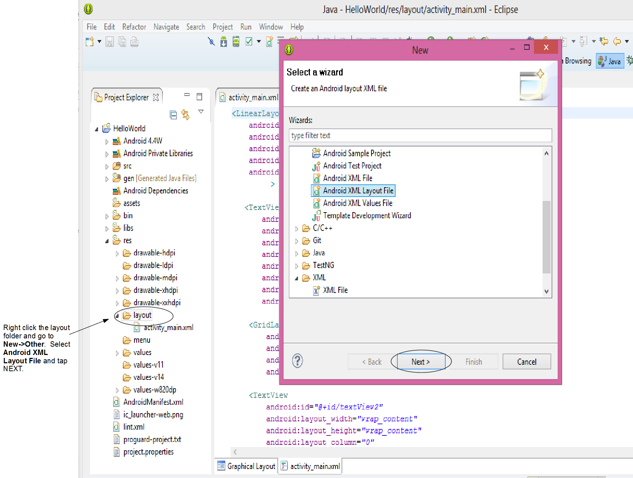Viewport: 633px width, 478px height.
Task: Expand the values folder
Action: click(117, 353)
